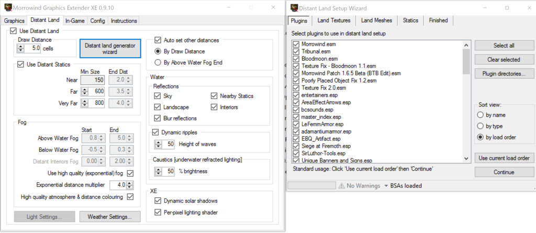536x233 pixels.
Task: Sort plugin view by type
Action: [481, 126]
